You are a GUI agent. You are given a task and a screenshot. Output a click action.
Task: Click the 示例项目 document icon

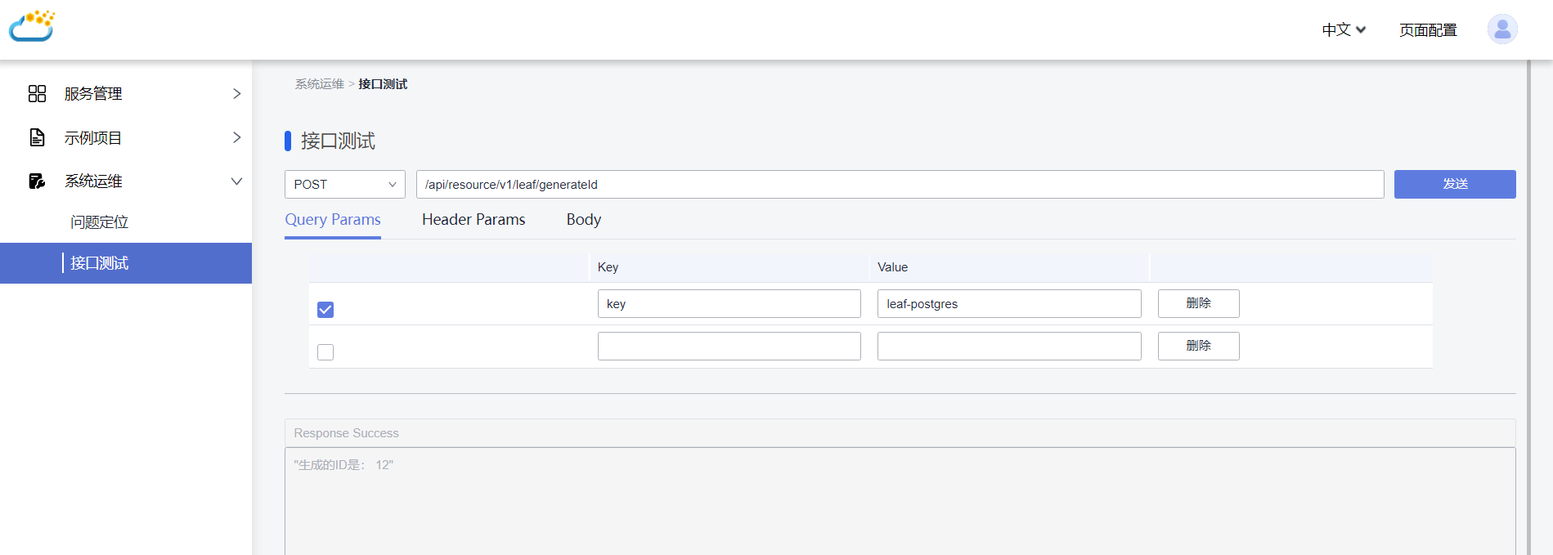click(x=37, y=137)
